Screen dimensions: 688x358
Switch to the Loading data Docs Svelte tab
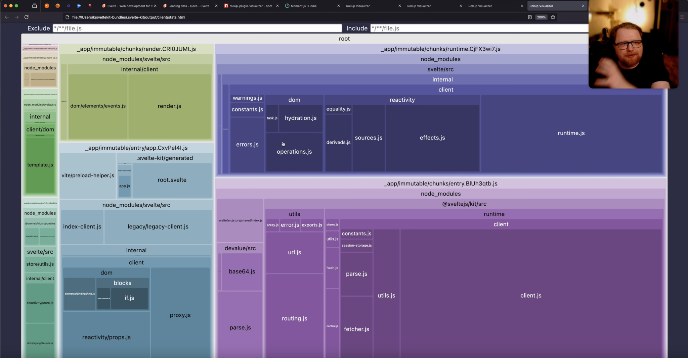pos(186,6)
